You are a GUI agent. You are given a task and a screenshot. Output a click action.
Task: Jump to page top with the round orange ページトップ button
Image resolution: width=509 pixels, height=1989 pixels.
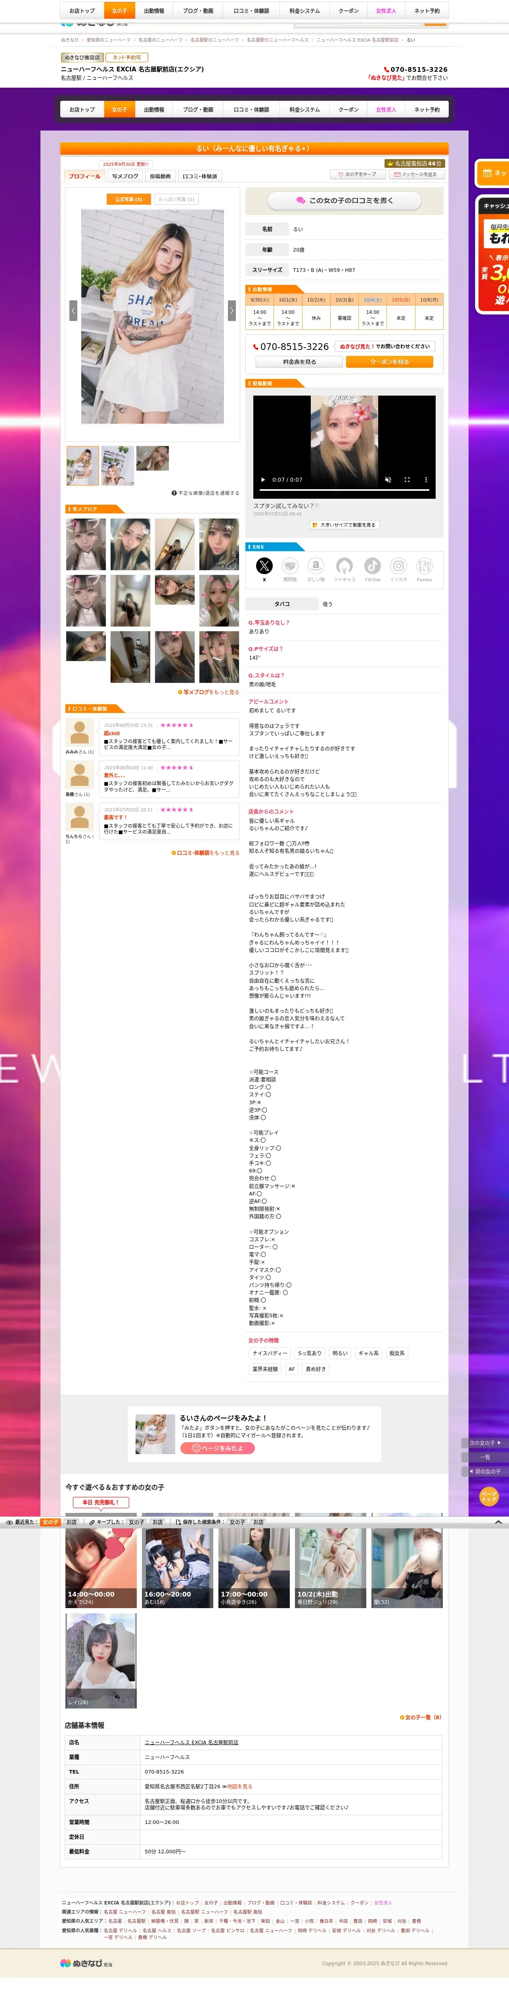pos(489,1496)
